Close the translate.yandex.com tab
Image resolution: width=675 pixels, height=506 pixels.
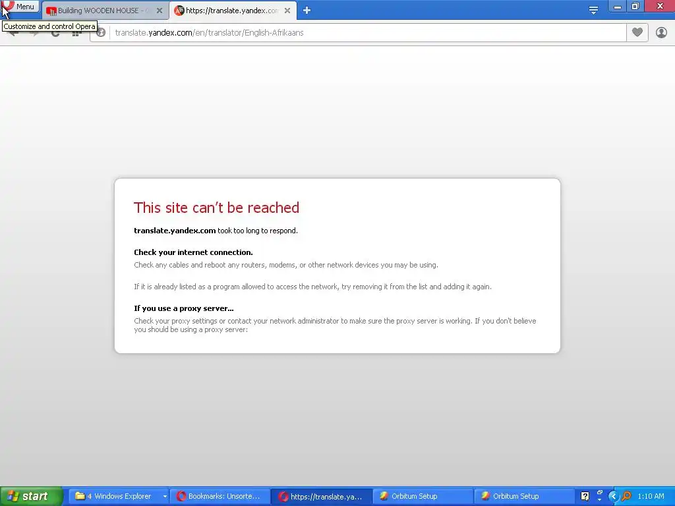[287, 11]
